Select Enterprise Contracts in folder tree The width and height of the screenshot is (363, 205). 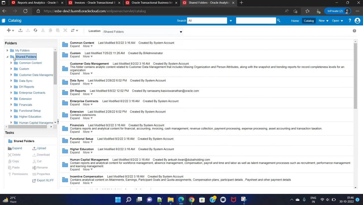pyautogui.click(x=32, y=93)
